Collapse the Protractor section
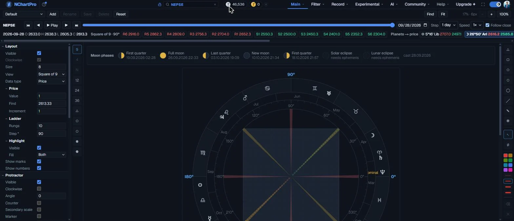 point(3,175)
